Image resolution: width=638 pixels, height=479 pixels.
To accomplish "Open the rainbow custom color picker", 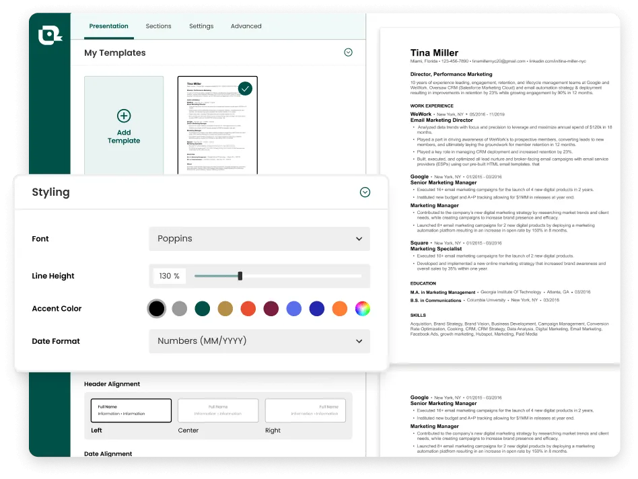I will [363, 309].
